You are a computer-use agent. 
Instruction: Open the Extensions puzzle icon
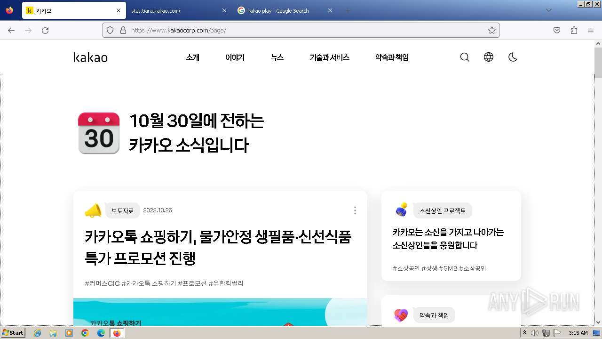[574, 30]
